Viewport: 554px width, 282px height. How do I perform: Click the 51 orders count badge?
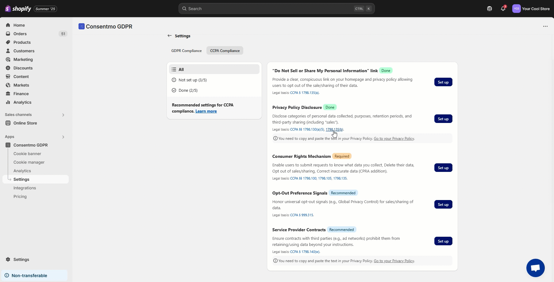[63, 34]
